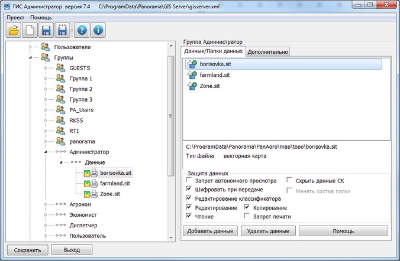
Task: Expand the panorama group node
Action: [46, 142]
